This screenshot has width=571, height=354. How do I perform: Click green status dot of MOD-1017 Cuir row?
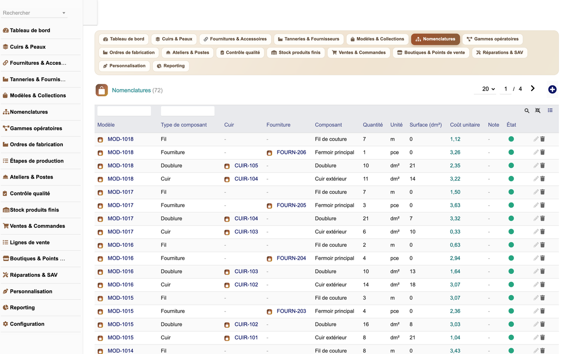pyautogui.click(x=511, y=232)
